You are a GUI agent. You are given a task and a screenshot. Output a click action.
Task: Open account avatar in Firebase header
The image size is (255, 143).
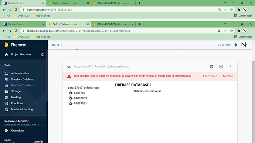point(244,45)
